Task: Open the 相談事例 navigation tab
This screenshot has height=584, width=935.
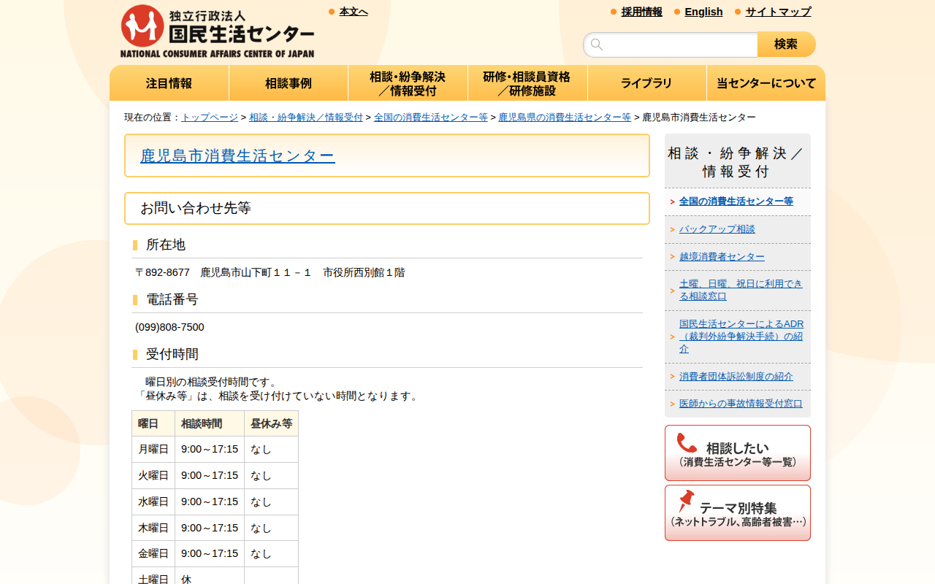Action: [288, 82]
